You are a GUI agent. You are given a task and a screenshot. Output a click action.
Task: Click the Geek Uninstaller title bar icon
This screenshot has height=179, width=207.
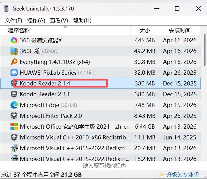pyautogui.click(x=6, y=8)
